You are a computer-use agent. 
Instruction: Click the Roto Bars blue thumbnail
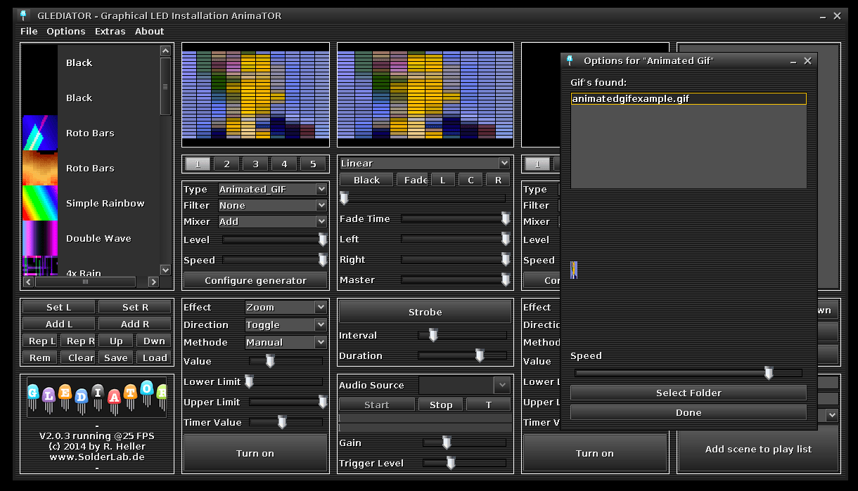40,133
